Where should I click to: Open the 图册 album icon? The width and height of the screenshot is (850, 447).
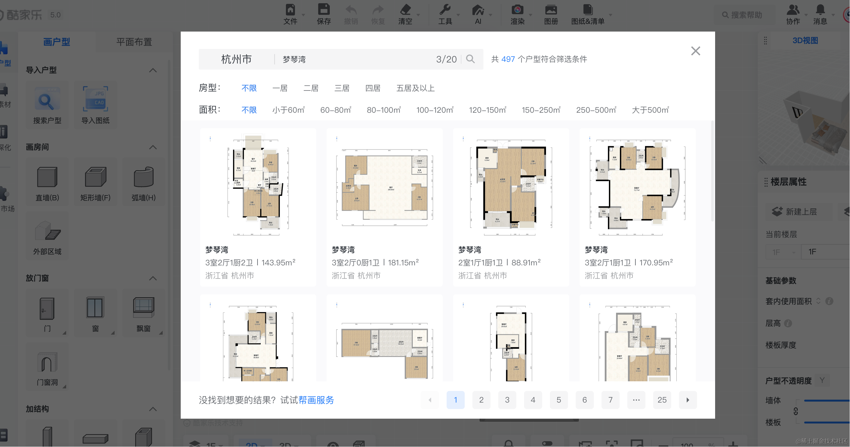pos(551,10)
